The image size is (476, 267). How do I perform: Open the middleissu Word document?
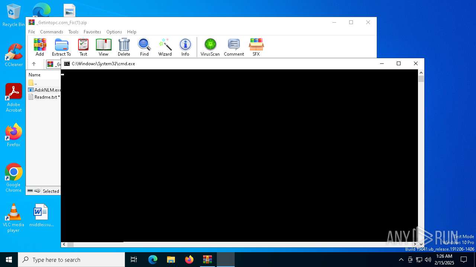41,215
